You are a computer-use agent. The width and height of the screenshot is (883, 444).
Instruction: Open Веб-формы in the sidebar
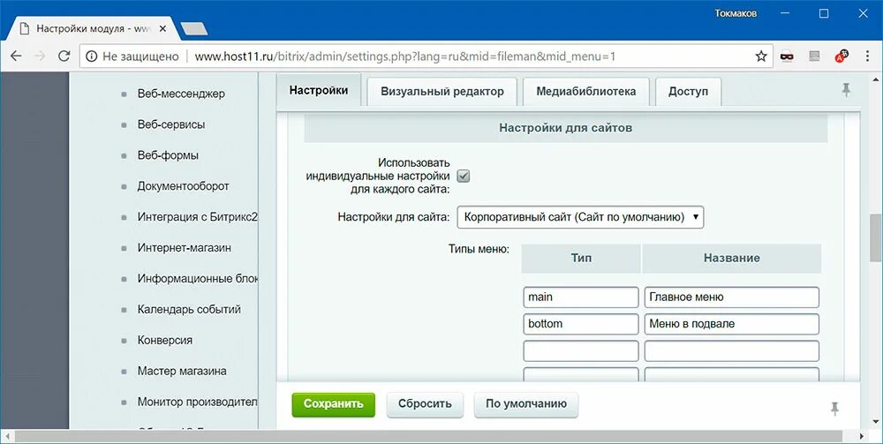point(168,156)
